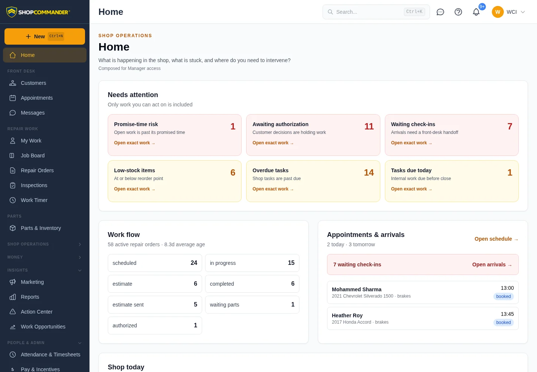This screenshot has width=537, height=372.
Task: Open the authorized work flow tile
Action: (155, 325)
